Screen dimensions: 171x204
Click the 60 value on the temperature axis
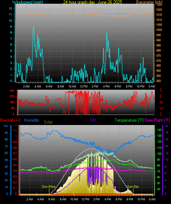159,177
